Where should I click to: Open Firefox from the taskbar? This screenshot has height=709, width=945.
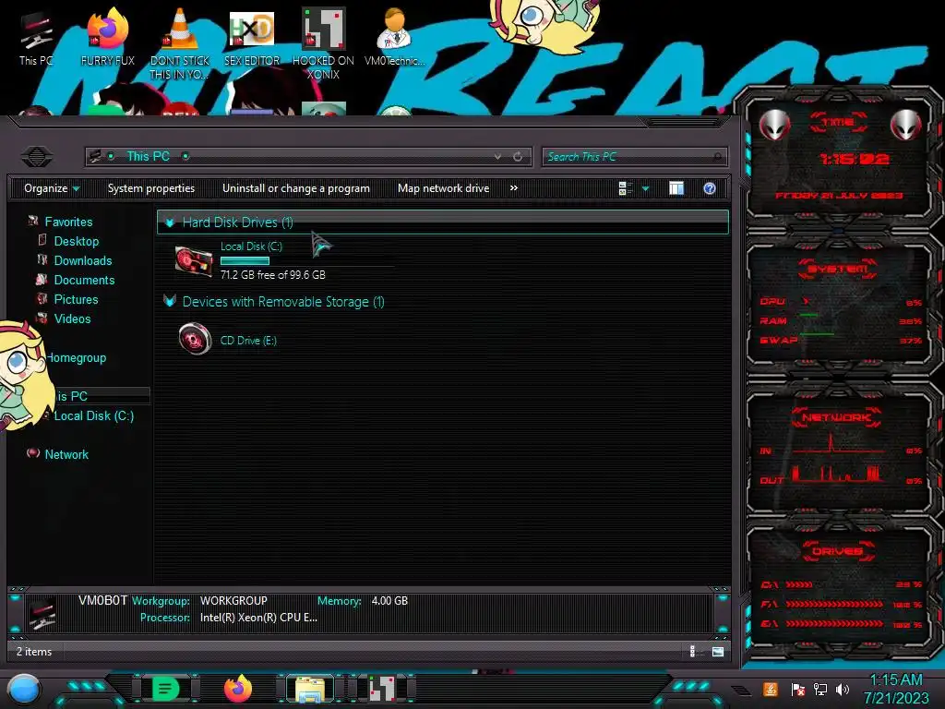(x=238, y=689)
